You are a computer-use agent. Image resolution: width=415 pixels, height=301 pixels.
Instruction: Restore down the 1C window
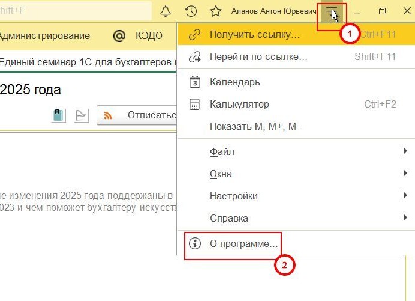point(382,11)
